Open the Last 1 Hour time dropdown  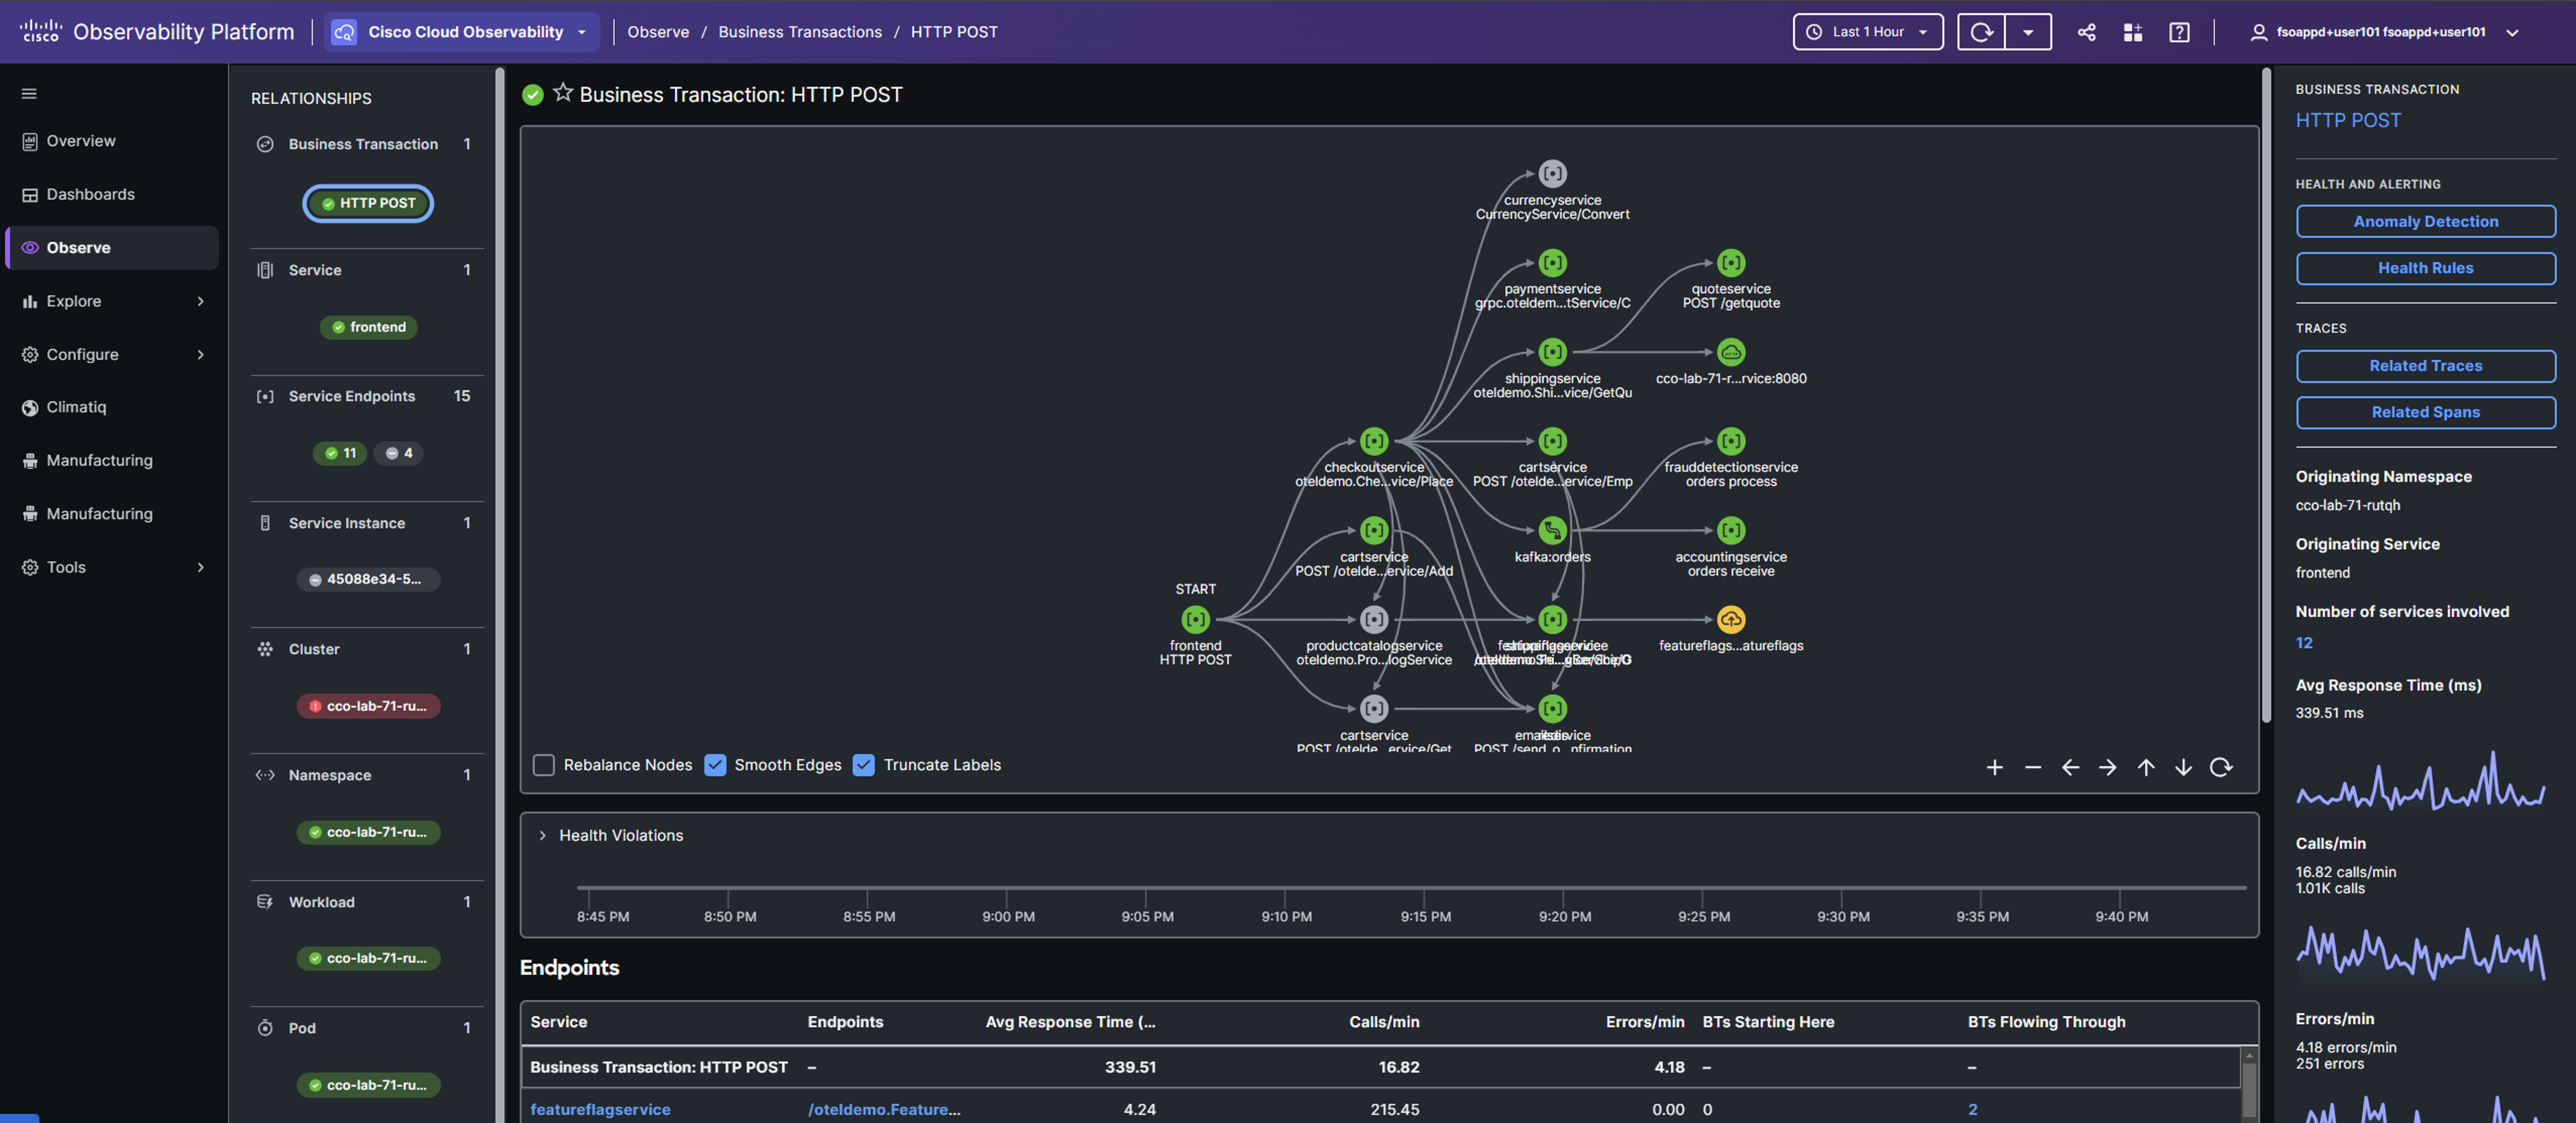click(x=1867, y=32)
